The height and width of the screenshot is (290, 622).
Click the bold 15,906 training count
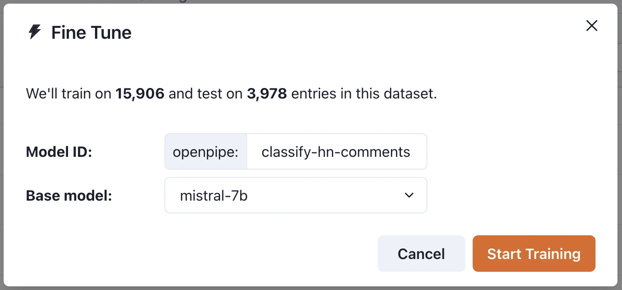[139, 93]
